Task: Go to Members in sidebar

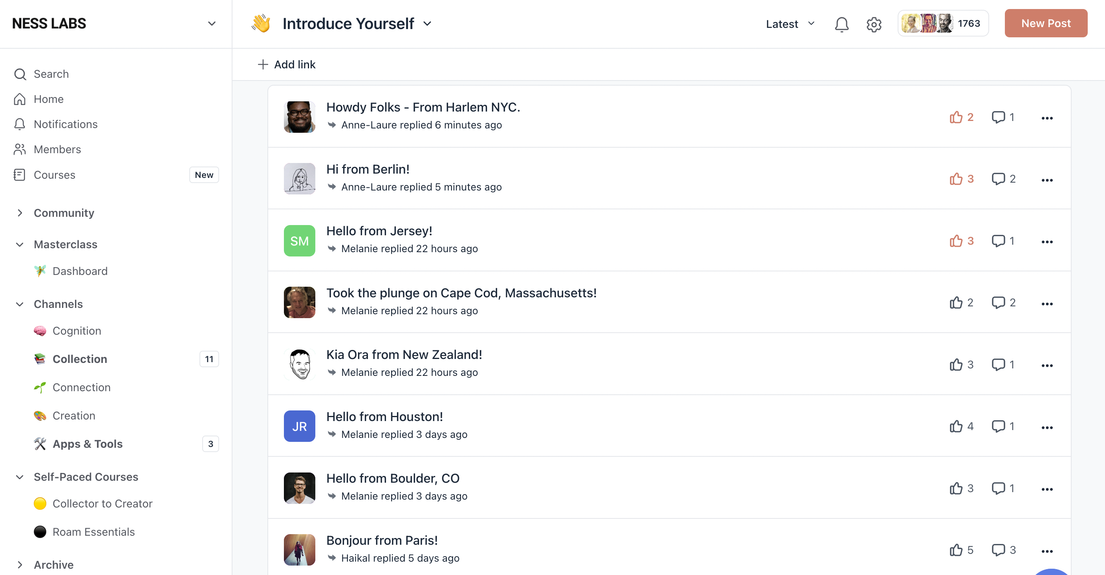Action: [x=57, y=149]
